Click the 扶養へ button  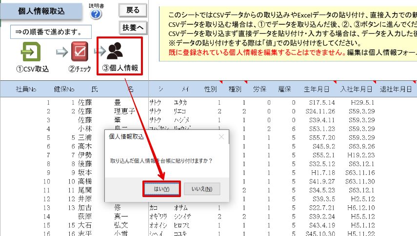133,27
